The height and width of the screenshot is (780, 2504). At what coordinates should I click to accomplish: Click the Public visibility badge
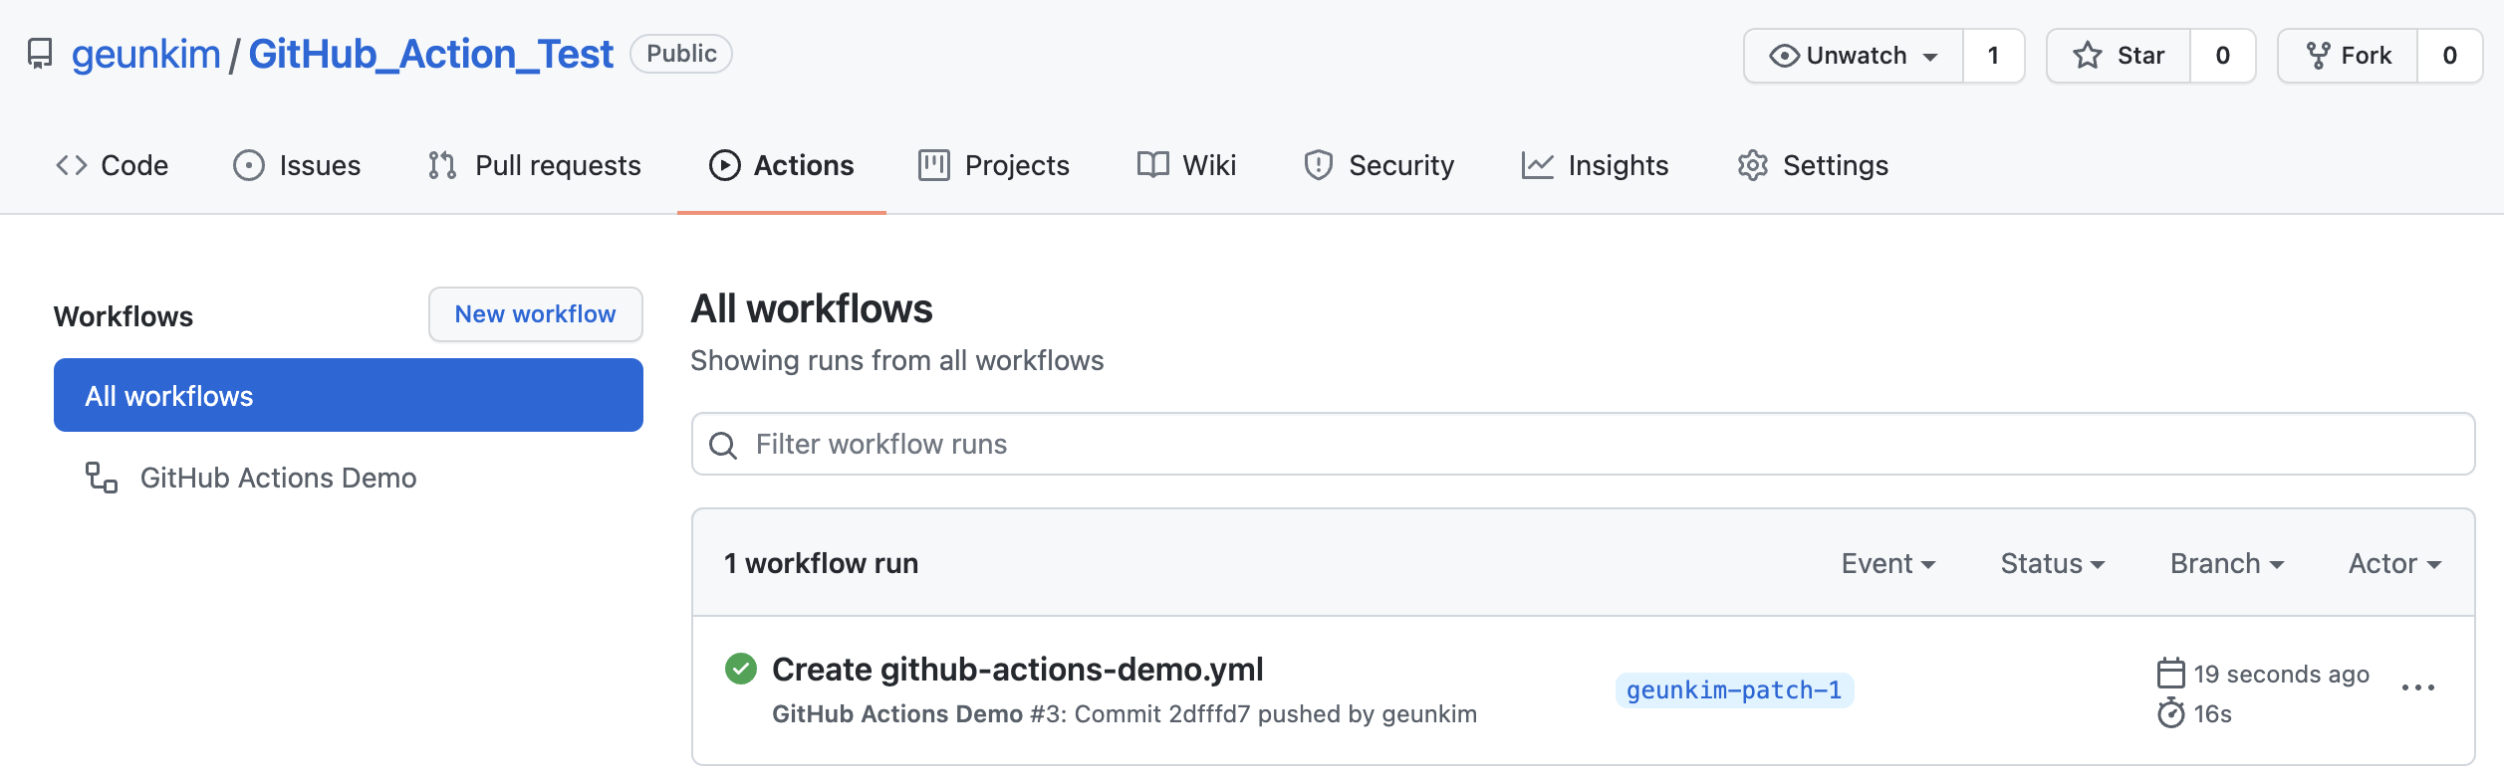(x=681, y=54)
